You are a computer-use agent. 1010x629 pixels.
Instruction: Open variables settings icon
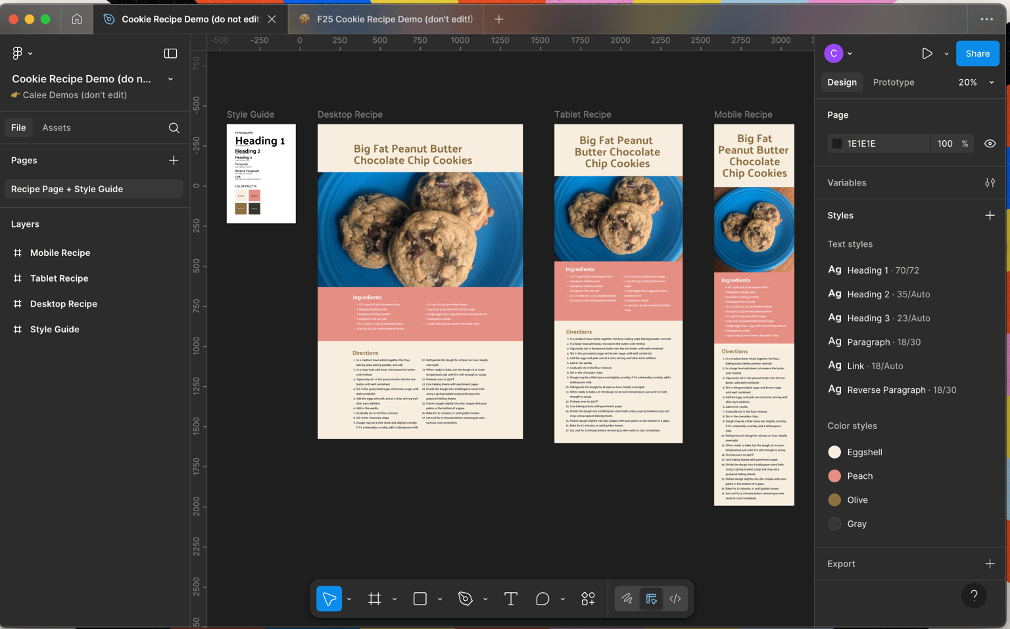990,183
